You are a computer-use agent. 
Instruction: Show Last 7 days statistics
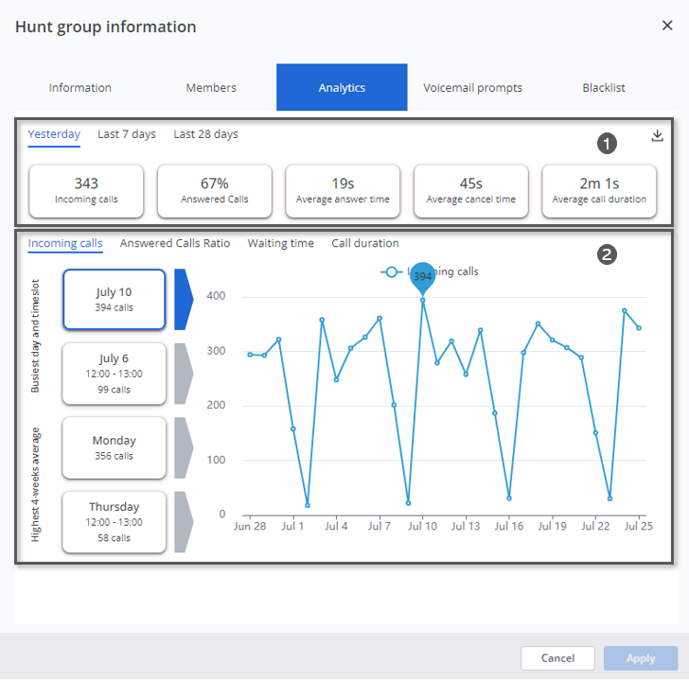point(127,134)
